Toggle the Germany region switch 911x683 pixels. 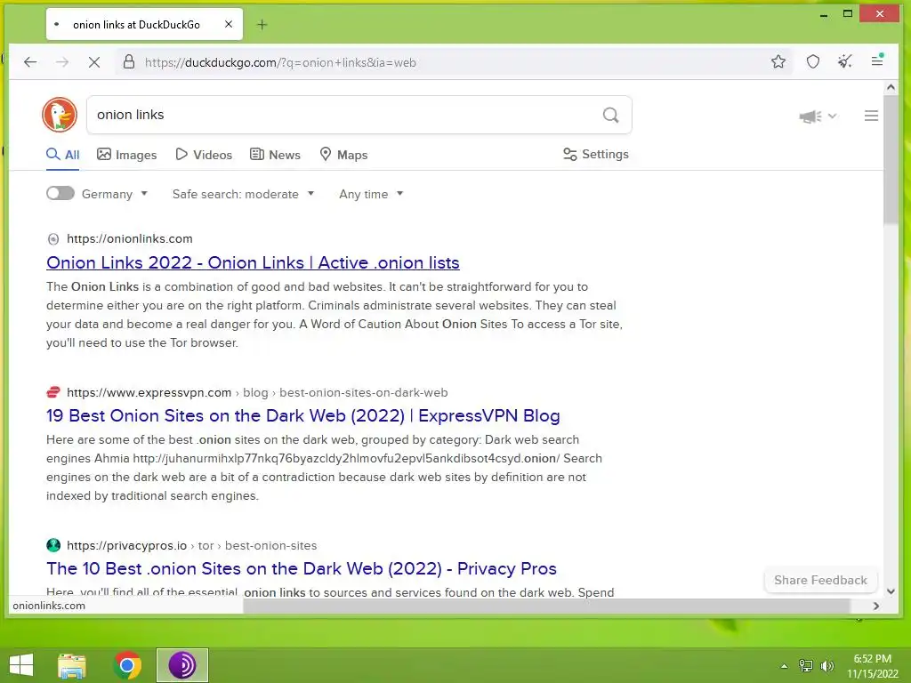point(60,193)
